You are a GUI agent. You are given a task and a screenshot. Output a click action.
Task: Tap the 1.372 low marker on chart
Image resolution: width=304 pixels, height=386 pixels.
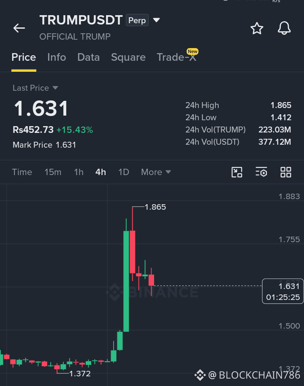[80, 374]
